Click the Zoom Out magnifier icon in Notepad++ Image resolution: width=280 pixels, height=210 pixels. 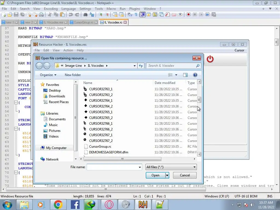[107, 15]
